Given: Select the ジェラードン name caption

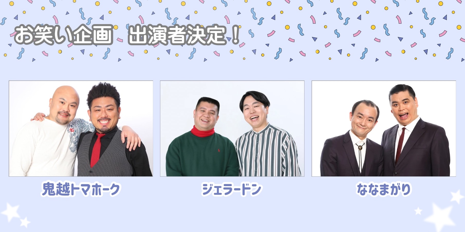Looking at the screenshot, I should pyautogui.click(x=231, y=189).
